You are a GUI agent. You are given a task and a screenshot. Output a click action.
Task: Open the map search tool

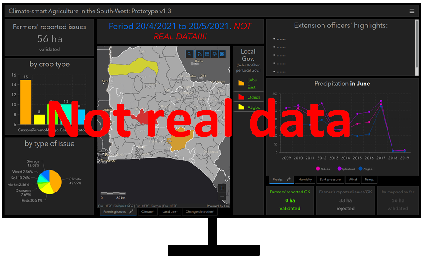pyautogui.click(x=190, y=54)
